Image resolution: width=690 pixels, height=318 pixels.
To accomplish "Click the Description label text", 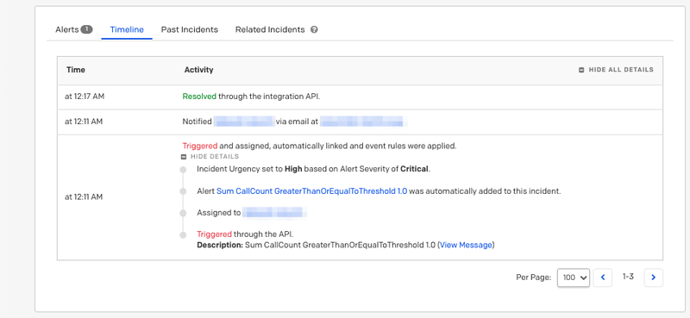I will tap(220, 245).
